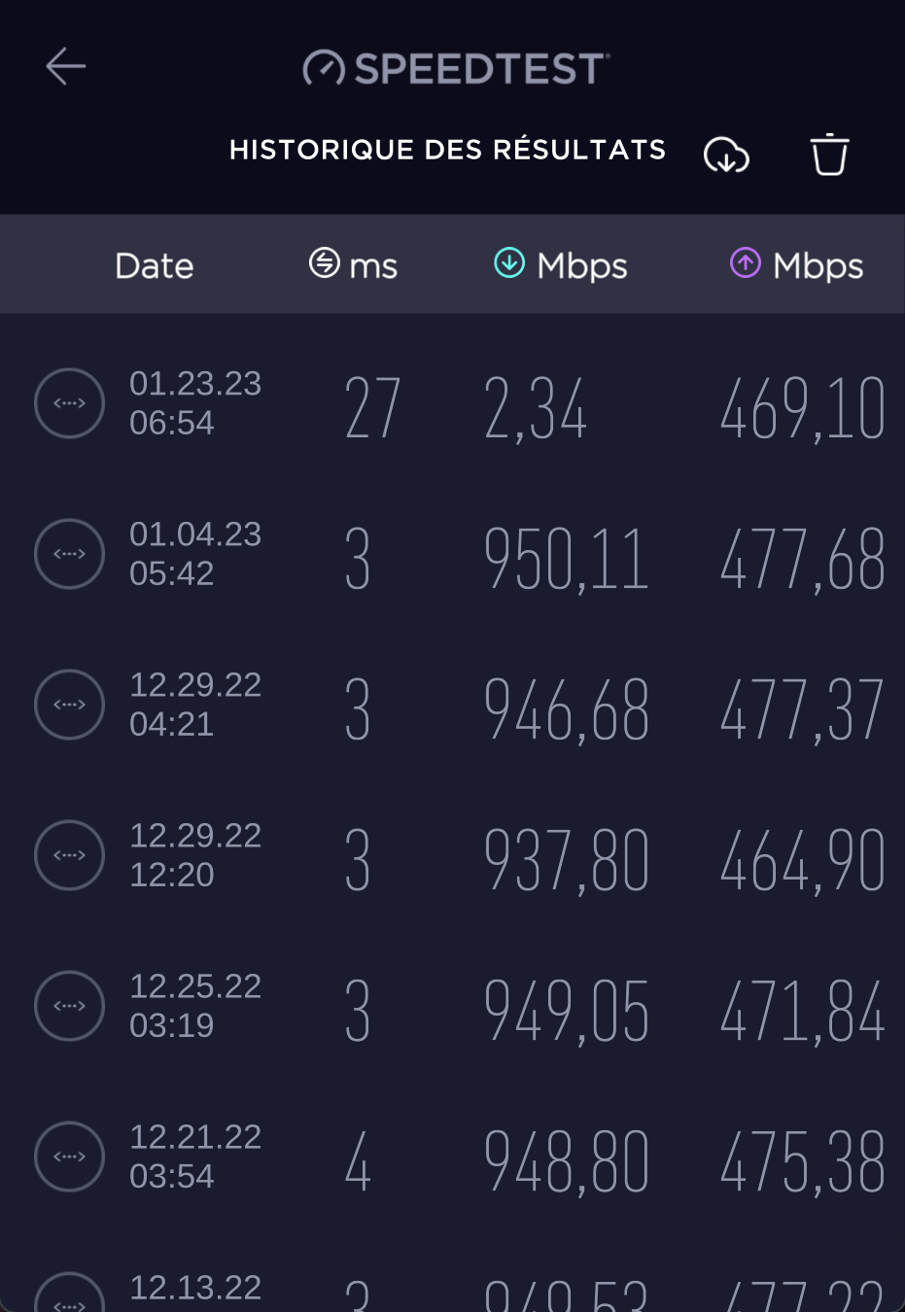
Task: Click connection icon for 12.25.22 result
Action: pyautogui.click(x=69, y=1006)
